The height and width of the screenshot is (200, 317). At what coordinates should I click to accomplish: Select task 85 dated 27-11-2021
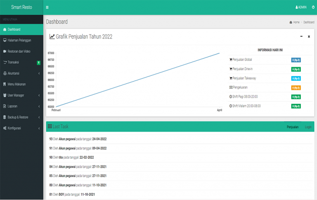[180, 176]
